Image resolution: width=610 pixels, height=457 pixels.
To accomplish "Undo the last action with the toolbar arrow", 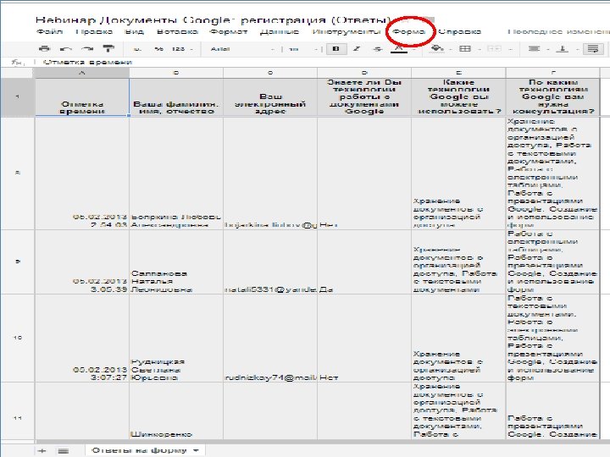I will tap(66, 49).
